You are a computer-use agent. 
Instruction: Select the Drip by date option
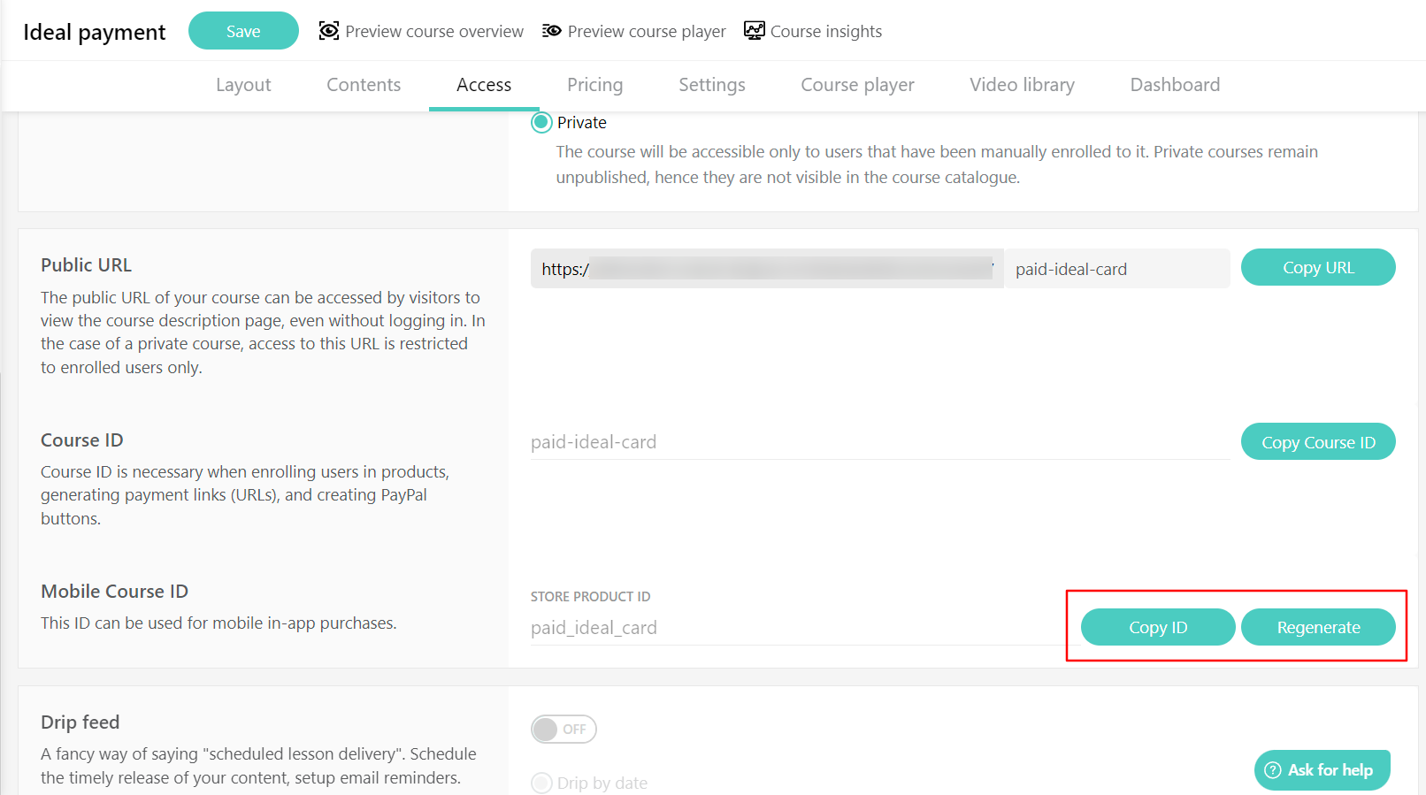click(x=540, y=783)
